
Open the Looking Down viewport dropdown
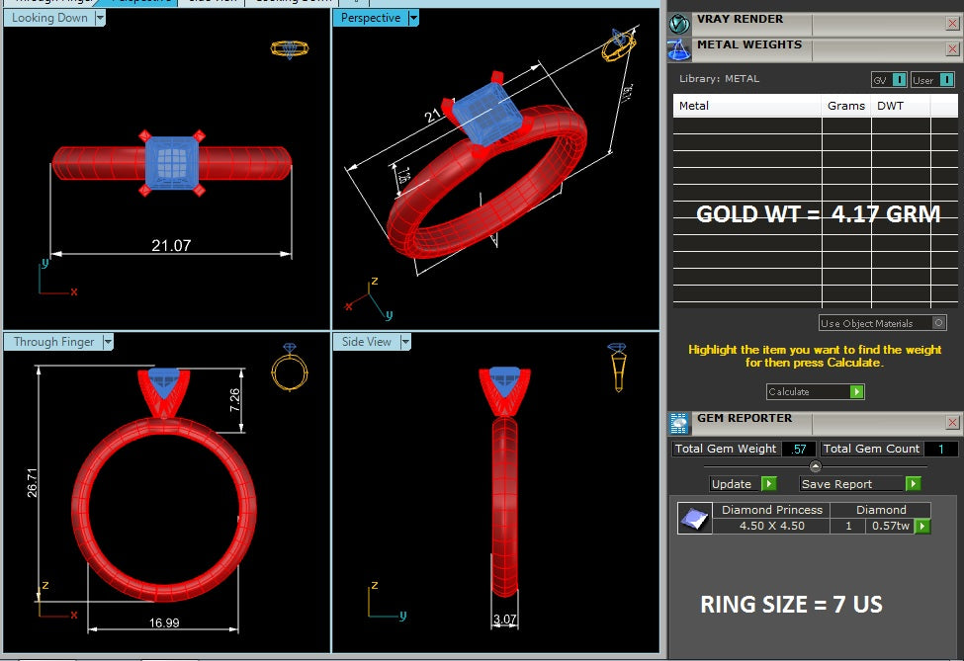pyautogui.click(x=100, y=18)
